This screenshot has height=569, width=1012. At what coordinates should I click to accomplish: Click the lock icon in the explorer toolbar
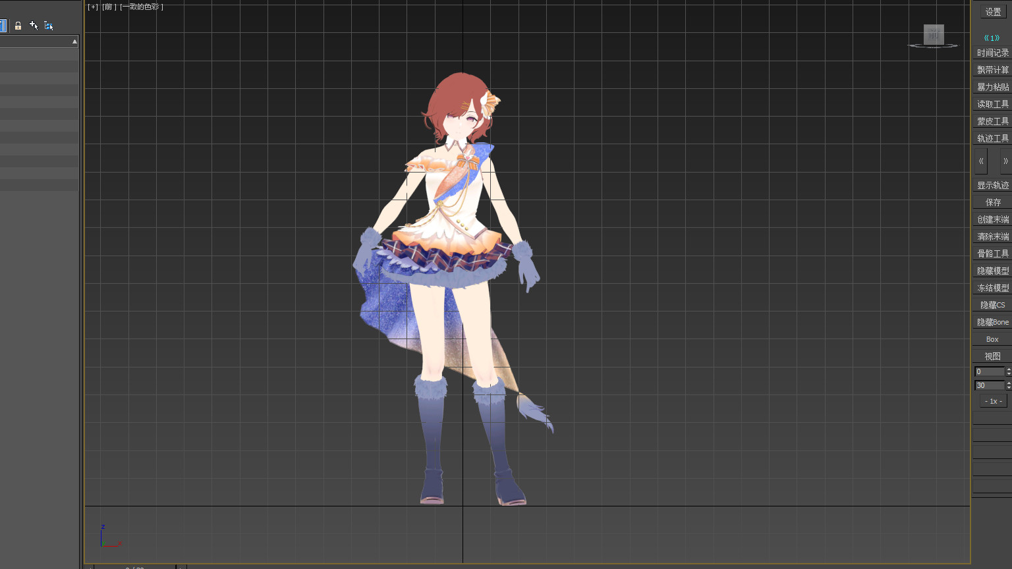[x=18, y=26]
